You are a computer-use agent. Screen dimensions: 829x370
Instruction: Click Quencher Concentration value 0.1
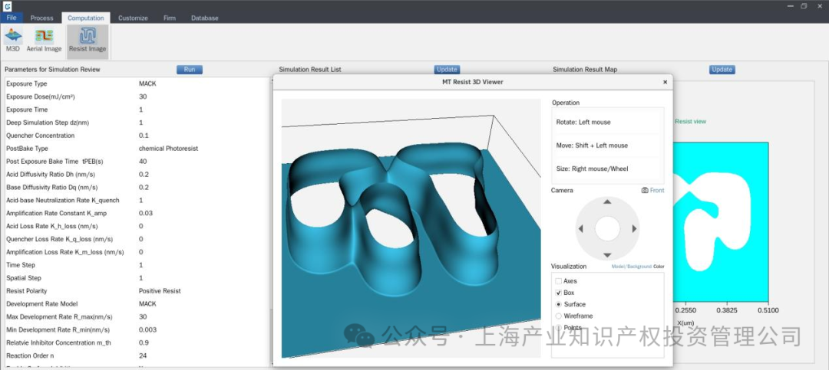(144, 136)
